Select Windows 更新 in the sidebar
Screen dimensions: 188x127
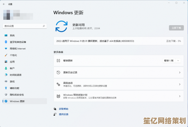tap(25, 101)
